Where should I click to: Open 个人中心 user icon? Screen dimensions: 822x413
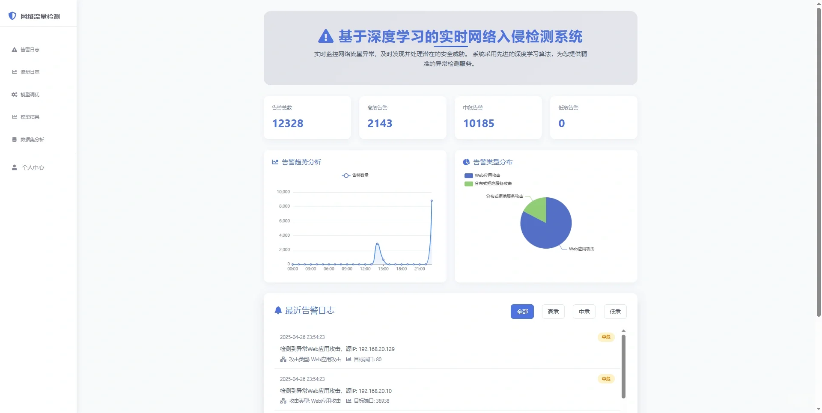click(x=15, y=167)
